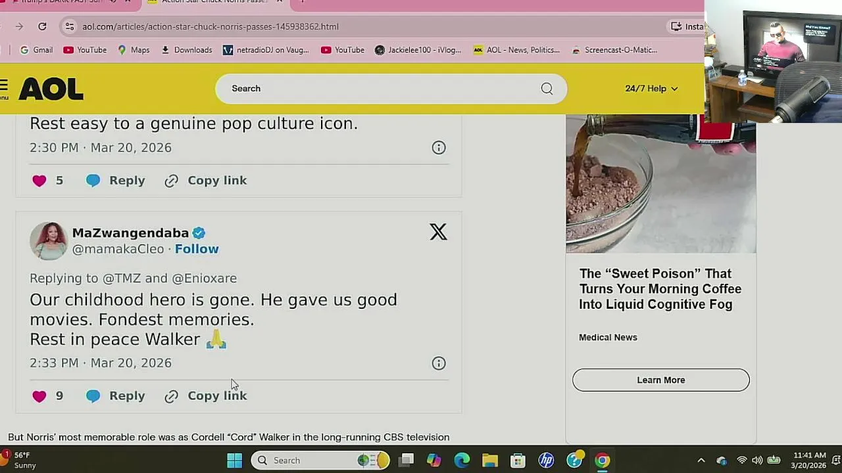Open the "Sweet Poison" ad headline
The width and height of the screenshot is (842, 473).
point(660,289)
